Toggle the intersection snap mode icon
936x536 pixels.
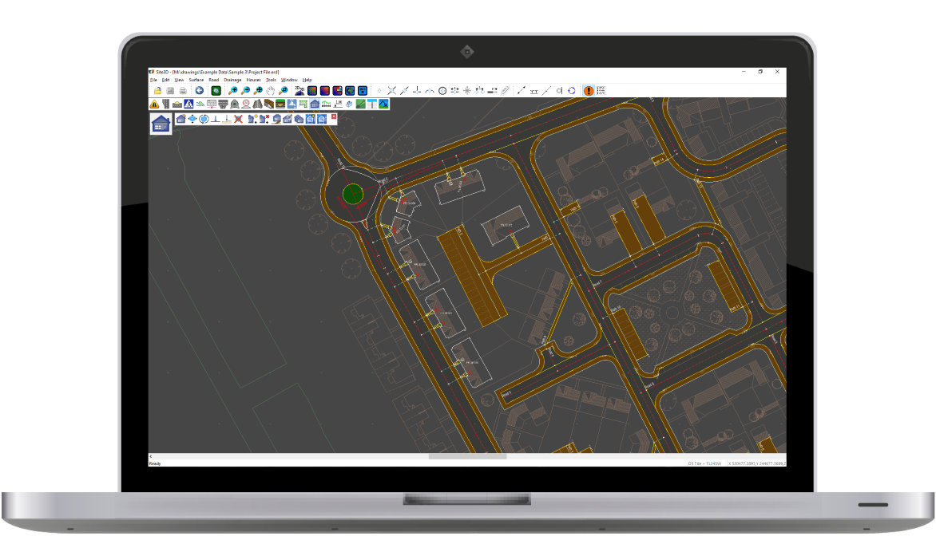click(x=392, y=91)
